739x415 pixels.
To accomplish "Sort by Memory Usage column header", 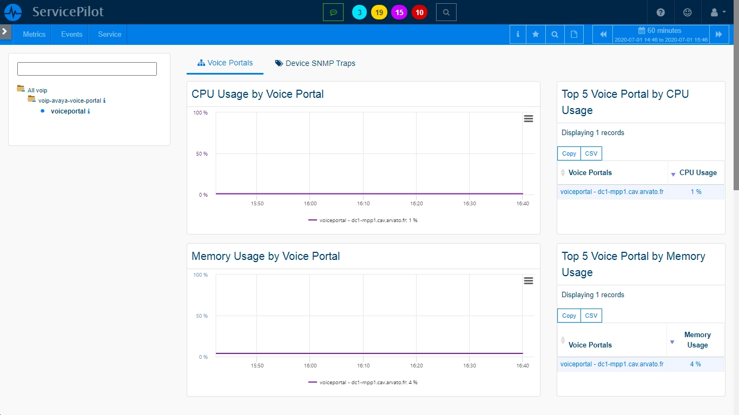I will (696, 340).
